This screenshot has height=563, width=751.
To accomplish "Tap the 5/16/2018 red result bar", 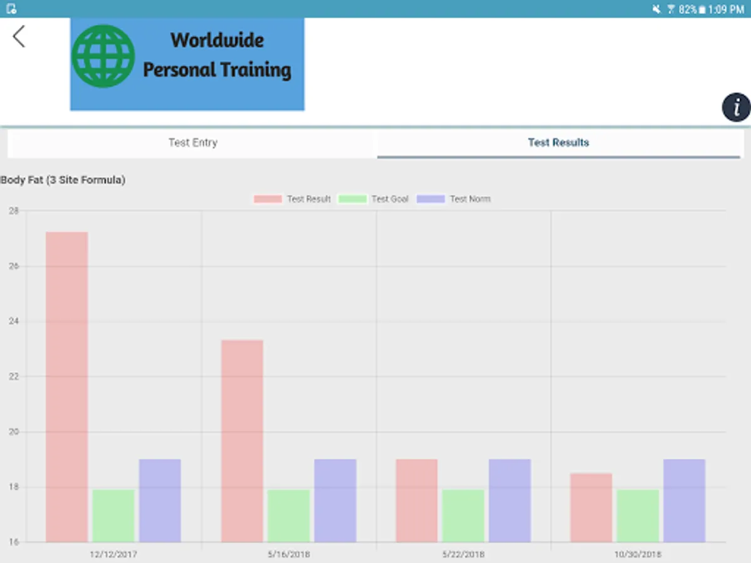I will coord(242,441).
